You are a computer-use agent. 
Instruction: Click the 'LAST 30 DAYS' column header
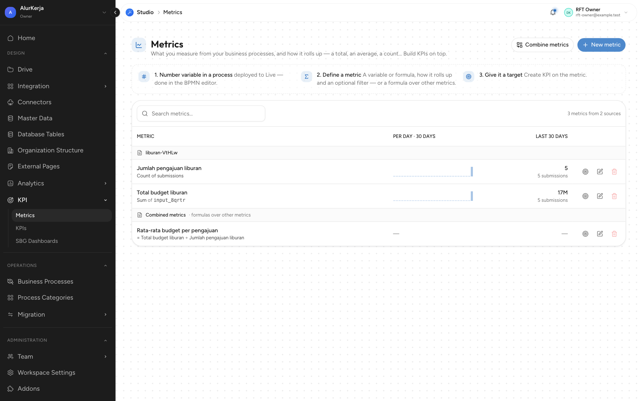pos(551,136)
